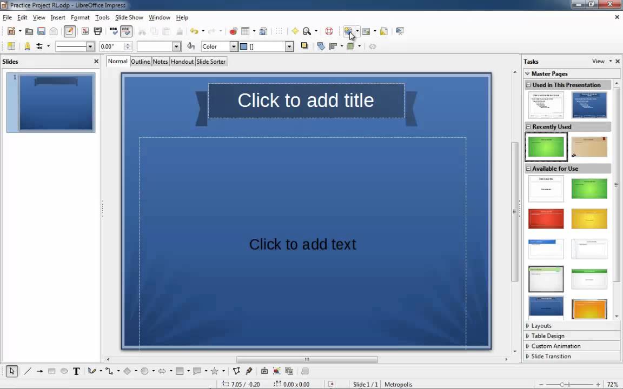Activate the Points edit tool
The image size is (623, 389).
(236, 371)
